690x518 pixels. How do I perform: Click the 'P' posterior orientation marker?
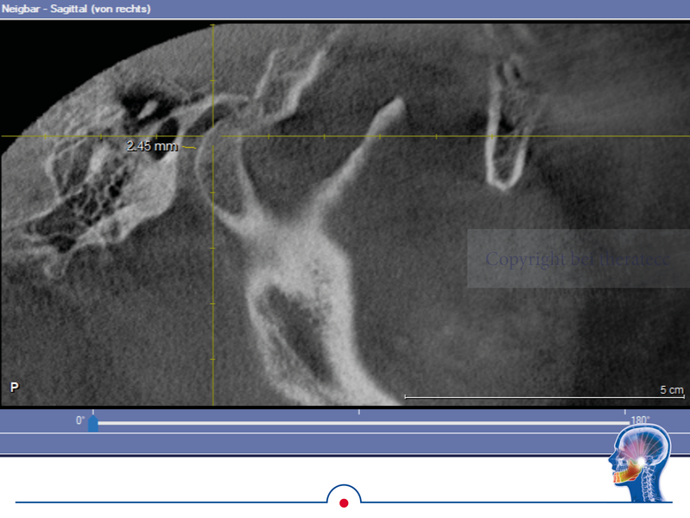[15, 388]
